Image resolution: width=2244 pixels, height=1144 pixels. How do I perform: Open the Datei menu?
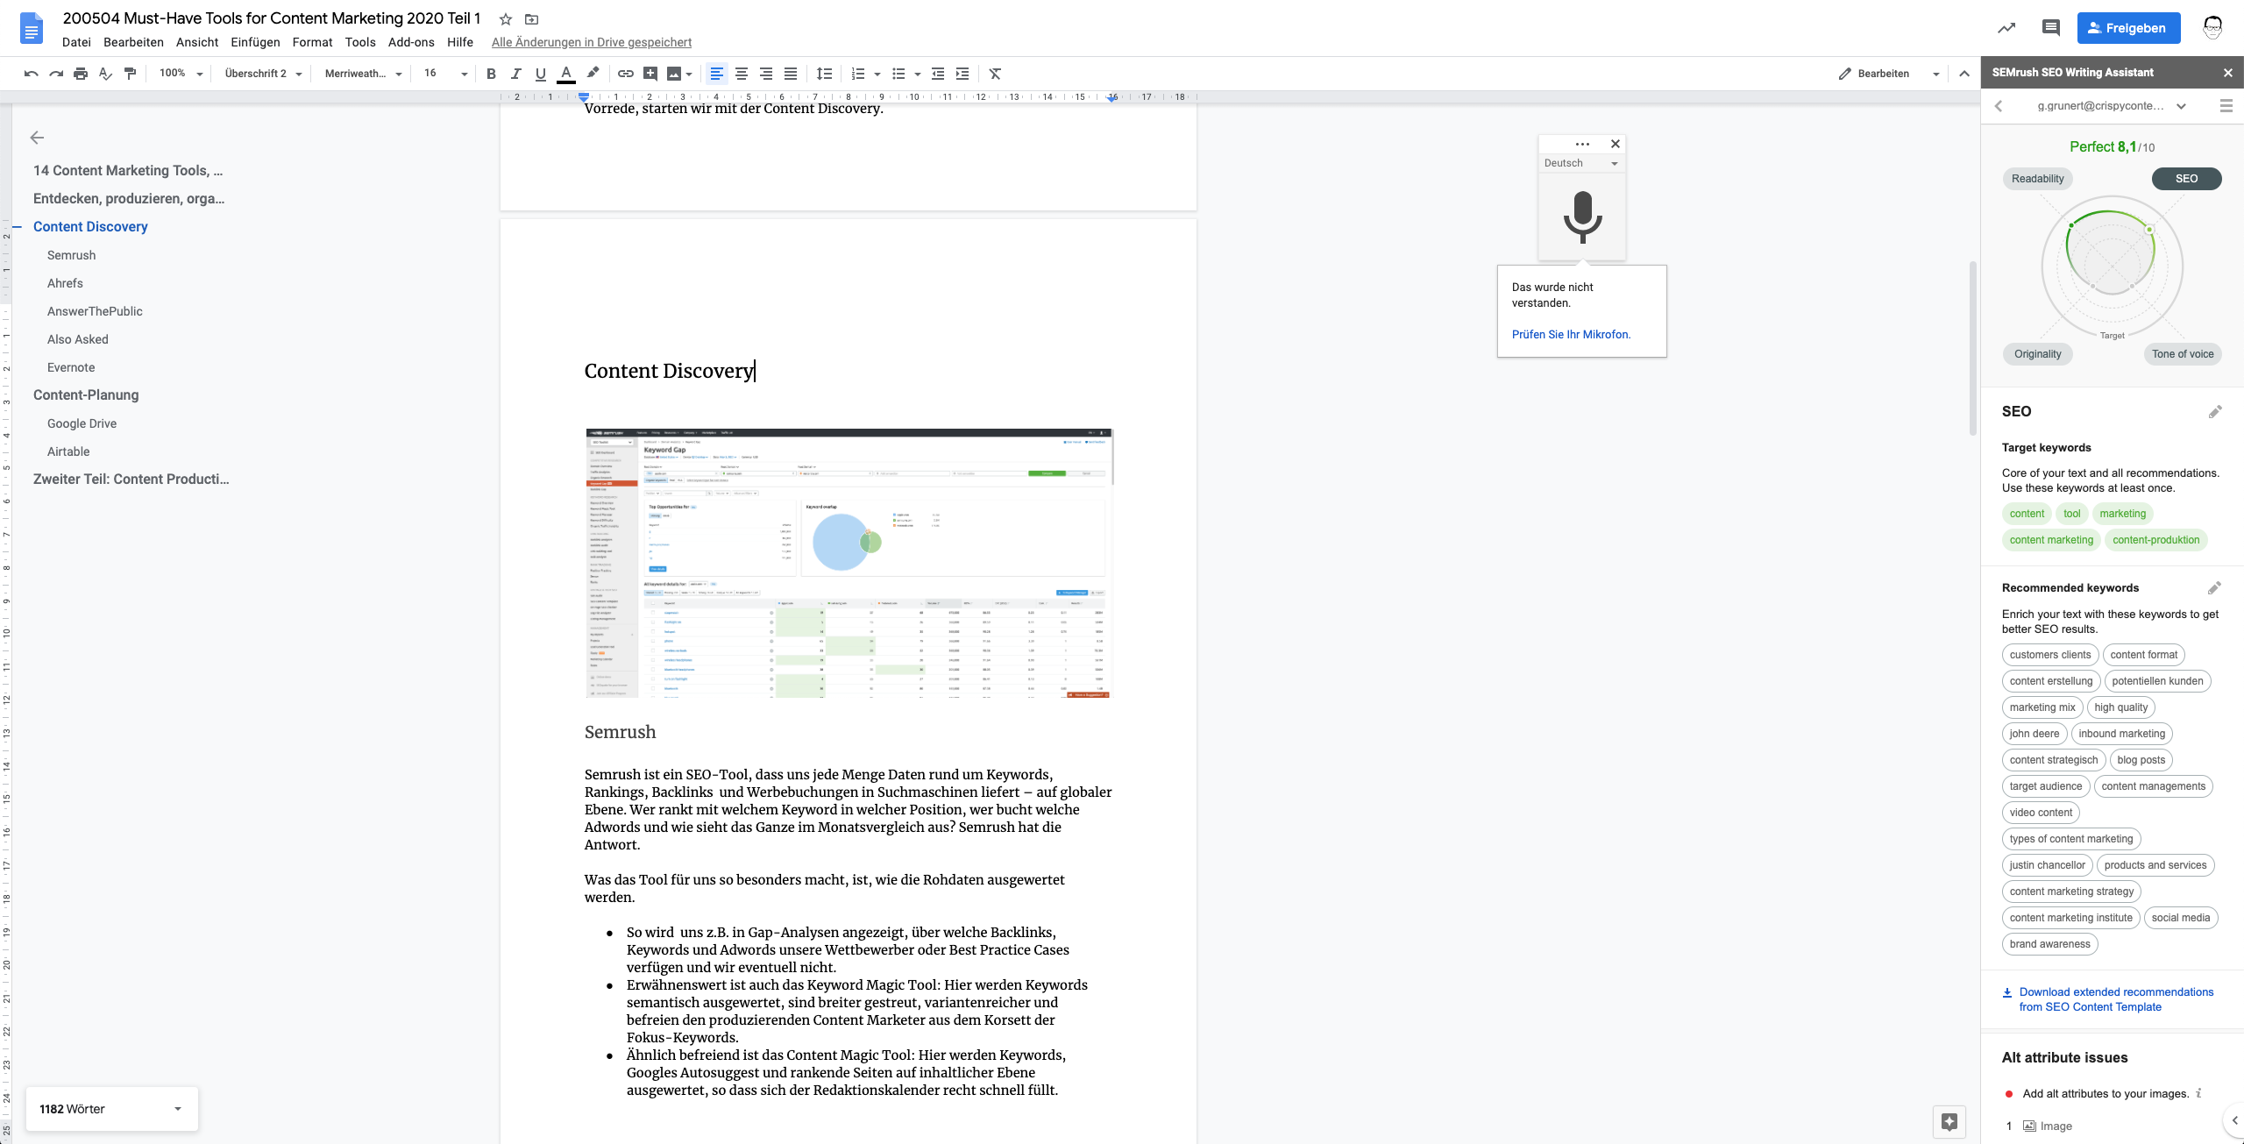[76, 42]
